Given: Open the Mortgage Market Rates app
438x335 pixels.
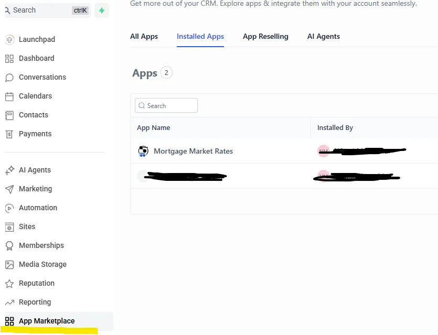Looking at the screenshot, I should [x=193, y=151].
